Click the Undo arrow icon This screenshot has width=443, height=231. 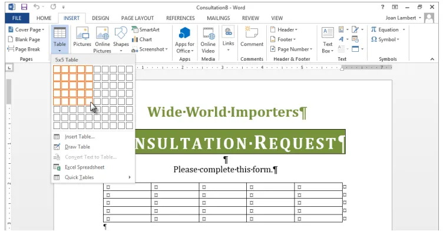37,6
